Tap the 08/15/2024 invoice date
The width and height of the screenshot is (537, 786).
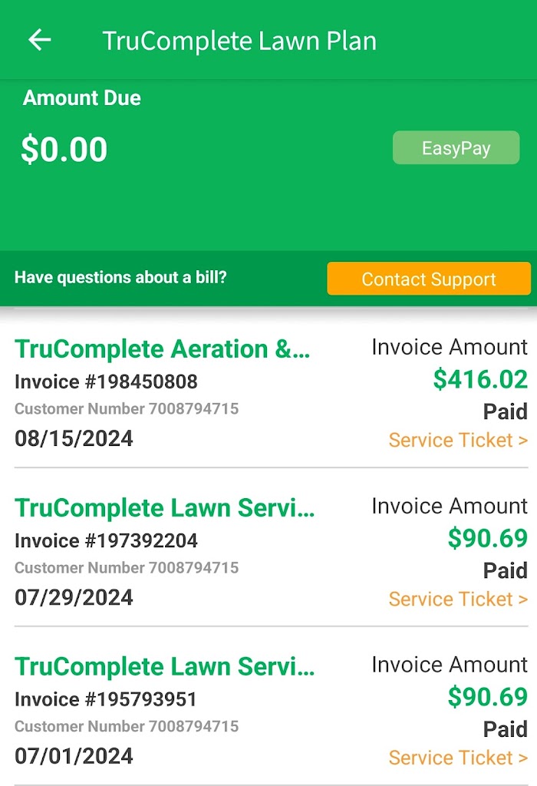74,439
